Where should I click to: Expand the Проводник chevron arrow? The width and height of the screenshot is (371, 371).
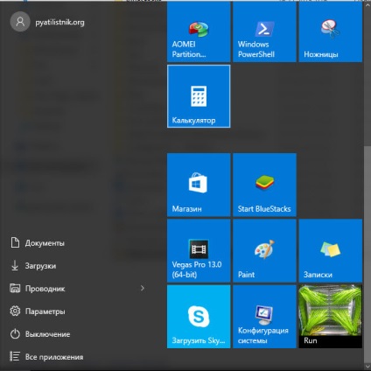coord(143,288)
